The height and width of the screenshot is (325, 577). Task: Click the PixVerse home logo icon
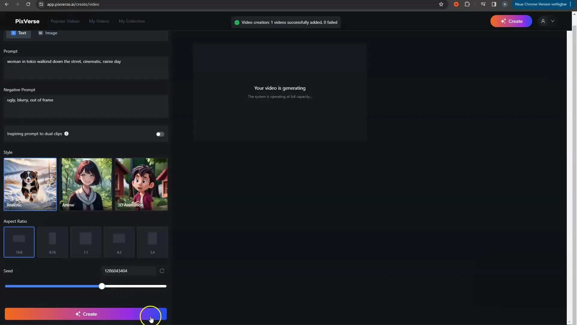pos(27,21)
